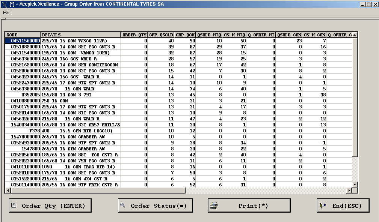The height and width of the screenshot is (222, 379).
Task: Select code F378 row
Action: 178,131
